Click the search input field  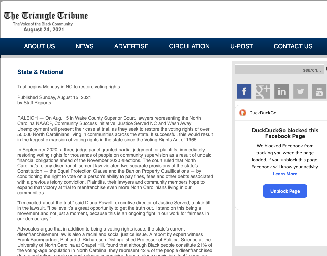coord(279,69)
